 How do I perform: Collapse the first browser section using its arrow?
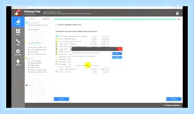tap(51, 23)
